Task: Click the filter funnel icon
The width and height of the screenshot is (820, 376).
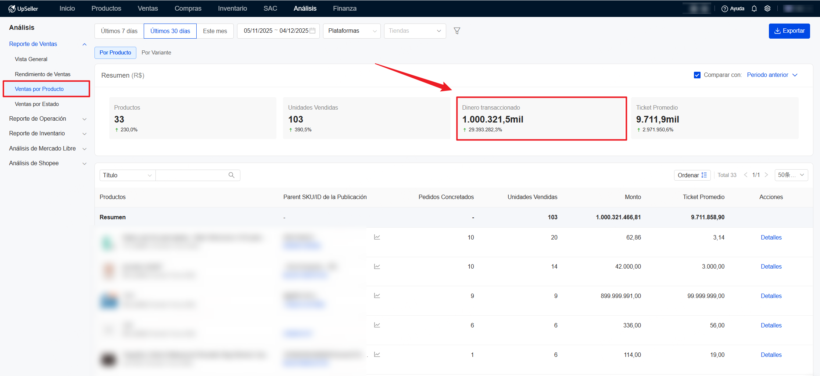Action: point(457,31)
